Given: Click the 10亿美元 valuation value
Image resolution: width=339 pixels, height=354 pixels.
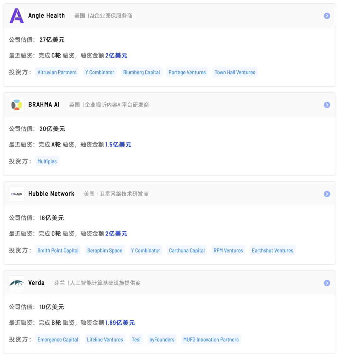Looking at the screenshot, I should [52, 307].
